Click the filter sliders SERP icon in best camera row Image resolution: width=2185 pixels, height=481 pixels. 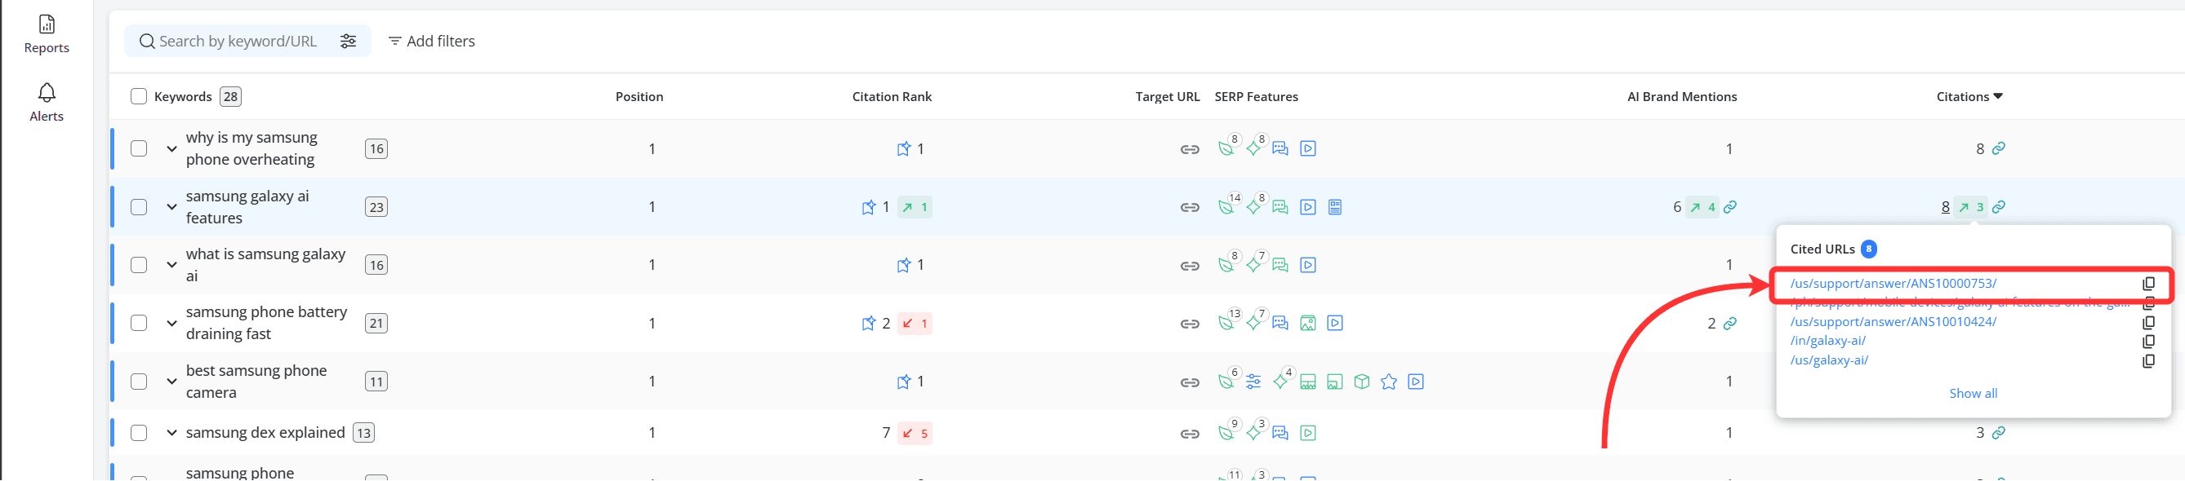tap(1253, 382)
